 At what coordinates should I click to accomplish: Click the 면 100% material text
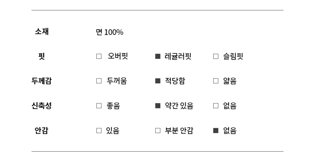pos(110,32)
